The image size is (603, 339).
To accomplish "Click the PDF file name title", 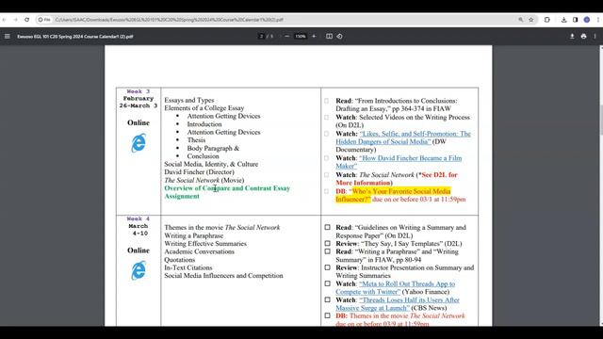I will point(75,37).
